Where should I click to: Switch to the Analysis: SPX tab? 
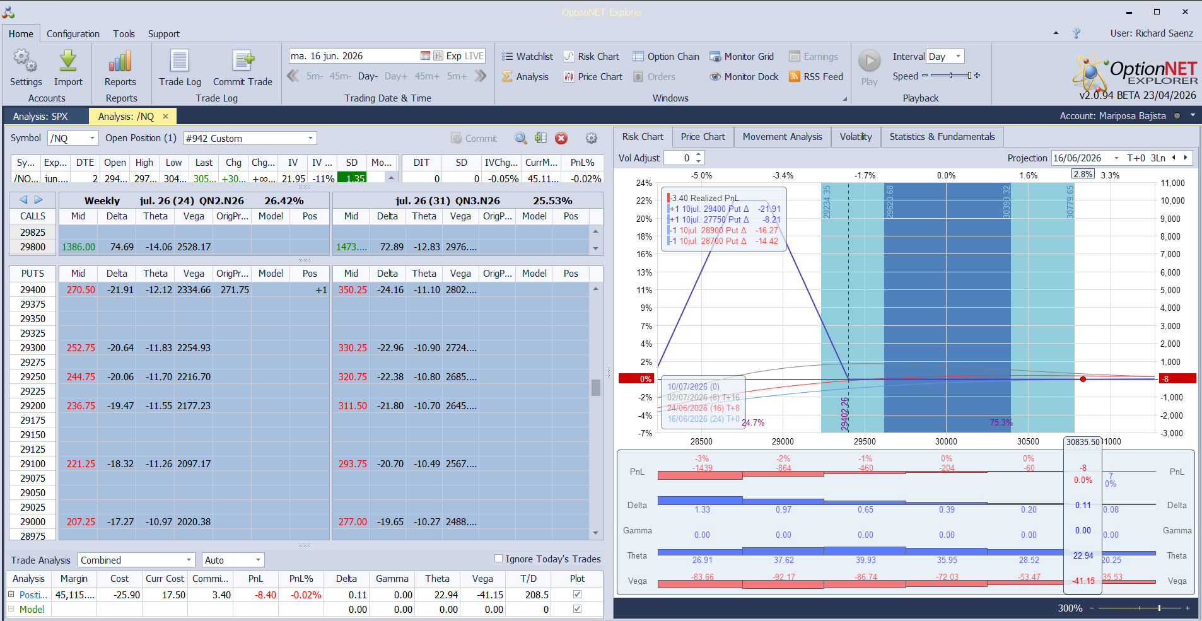[40, 117]
